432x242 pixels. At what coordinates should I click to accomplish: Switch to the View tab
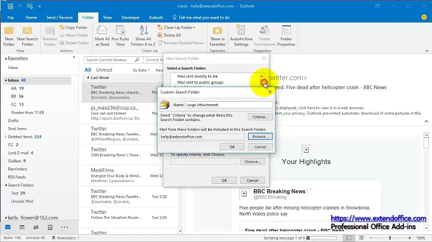point(107,17)
